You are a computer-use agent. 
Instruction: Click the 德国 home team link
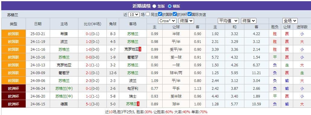coord(64,104)
